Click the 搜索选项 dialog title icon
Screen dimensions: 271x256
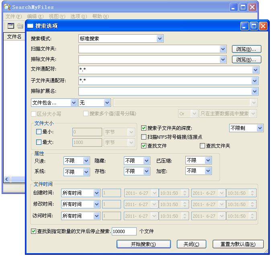pyautogui.click(x=30, y=26)
